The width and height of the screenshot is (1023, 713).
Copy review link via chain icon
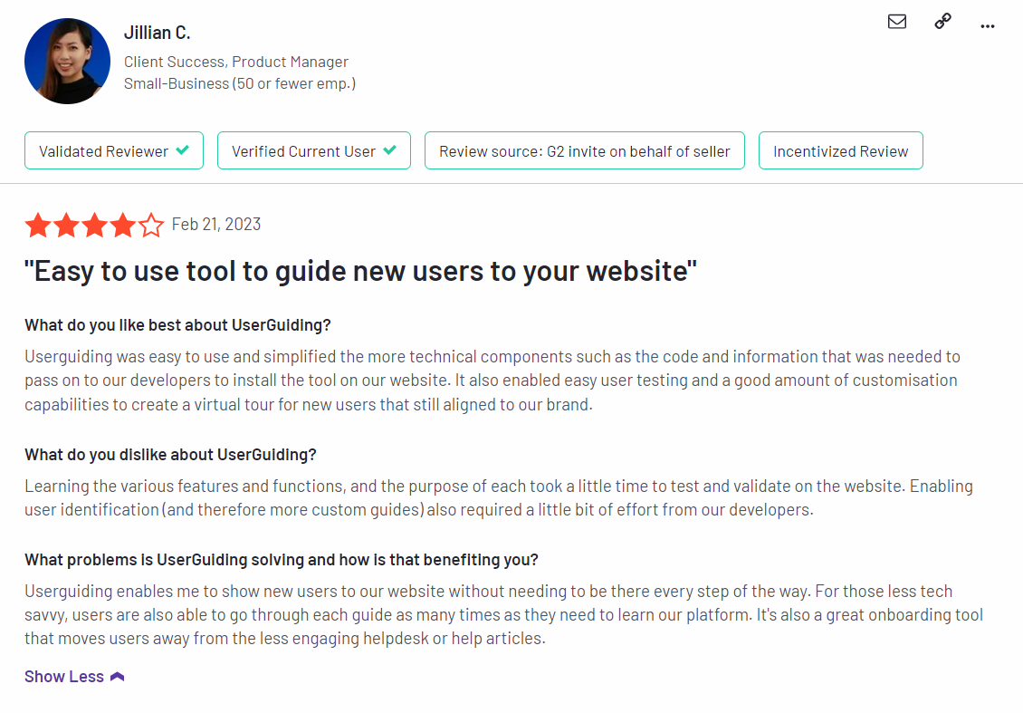[942, 22]
